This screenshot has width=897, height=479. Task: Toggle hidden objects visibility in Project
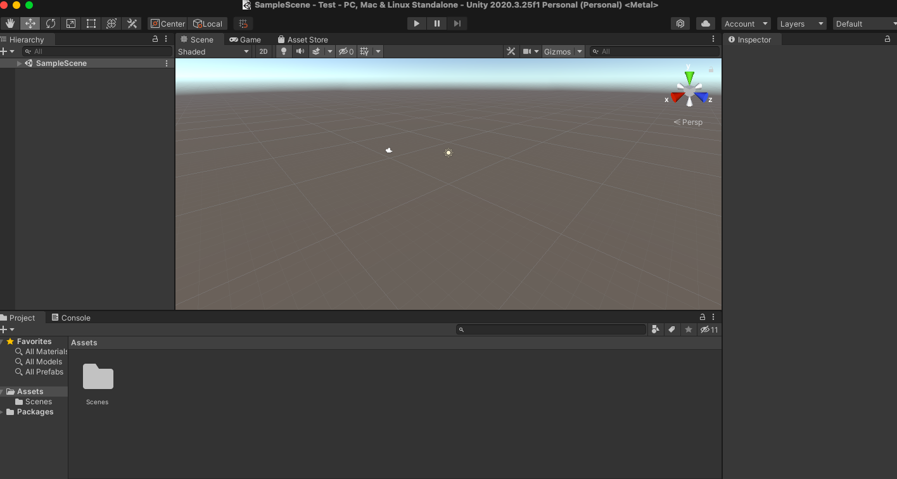709,329
